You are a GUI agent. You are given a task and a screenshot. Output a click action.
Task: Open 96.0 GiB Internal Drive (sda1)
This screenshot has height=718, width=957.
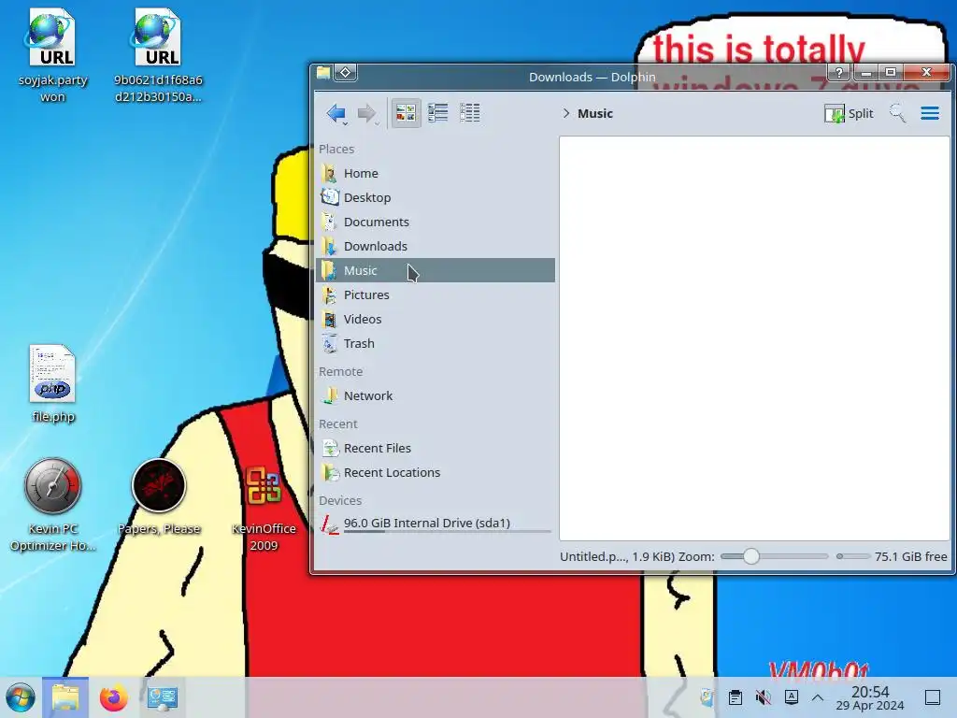pyautogui.click(x=436, y=524)
